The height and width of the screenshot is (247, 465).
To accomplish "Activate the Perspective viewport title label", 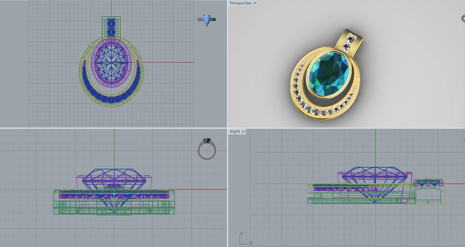I will (241, 3).
